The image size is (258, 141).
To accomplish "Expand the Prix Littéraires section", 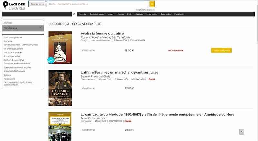I will tap(23, 28).
